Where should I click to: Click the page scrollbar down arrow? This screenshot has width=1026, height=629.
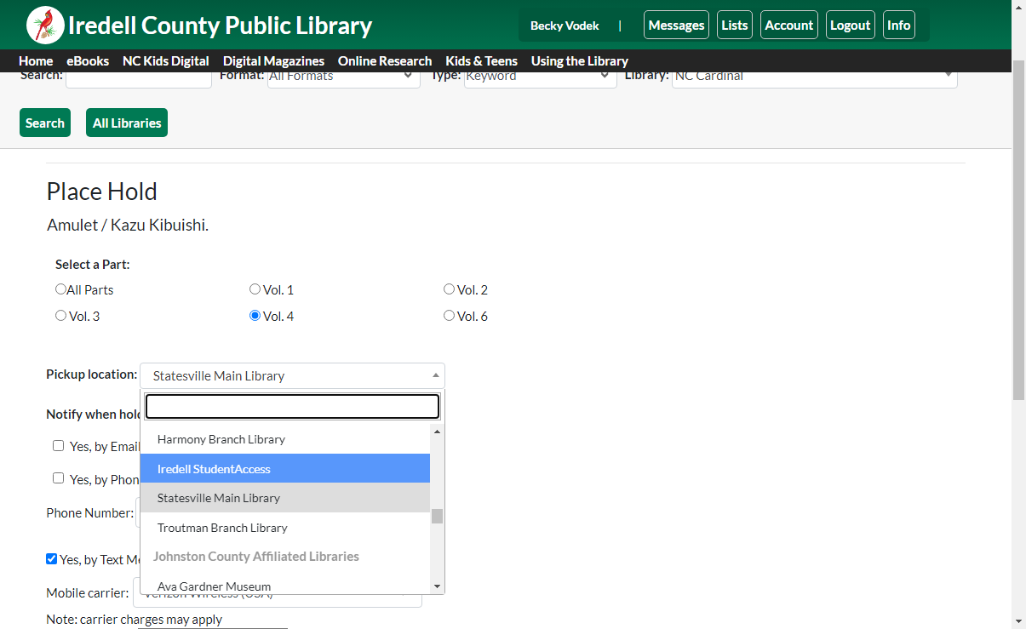point(1018,620)
